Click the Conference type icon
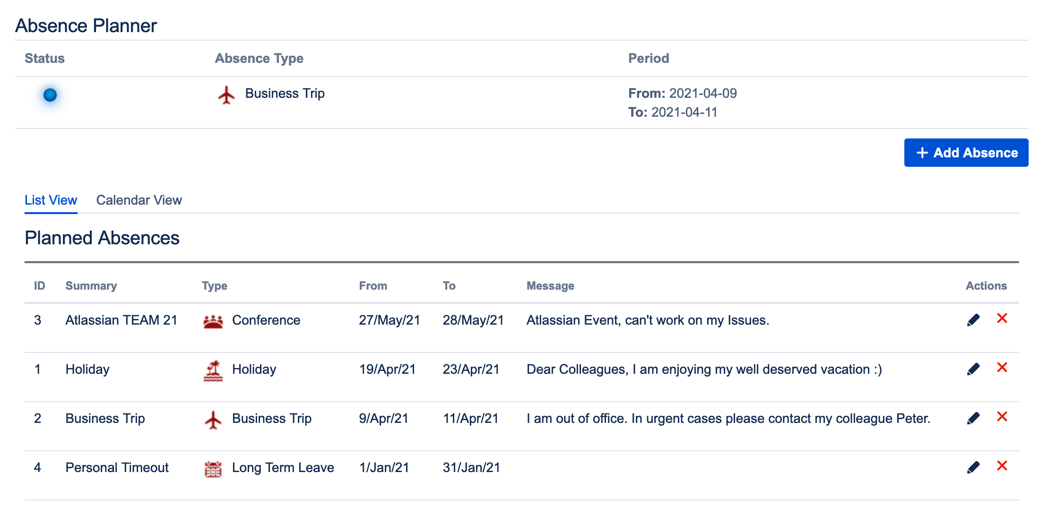The height and width of the screenshot is (516, 1040). point(213,321)
